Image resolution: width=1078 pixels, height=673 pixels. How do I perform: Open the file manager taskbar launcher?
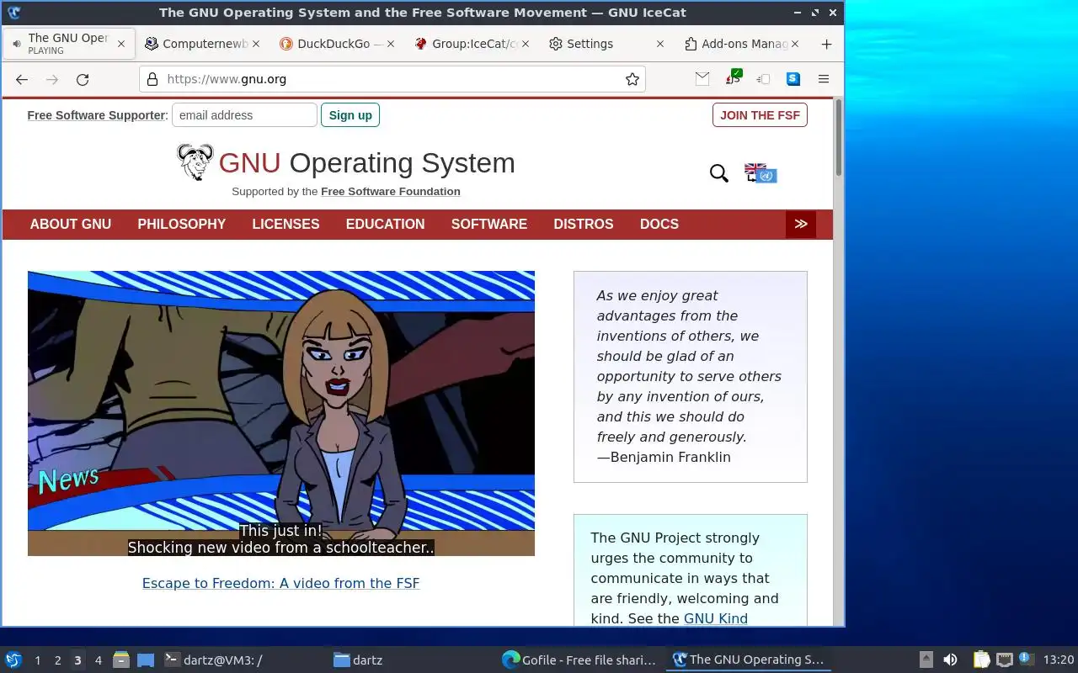[121, 660]
